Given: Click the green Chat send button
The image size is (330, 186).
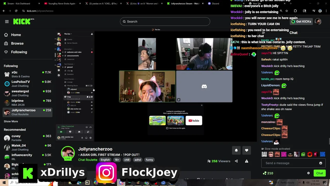Looking at the screenshot, I should click(320, 173).
